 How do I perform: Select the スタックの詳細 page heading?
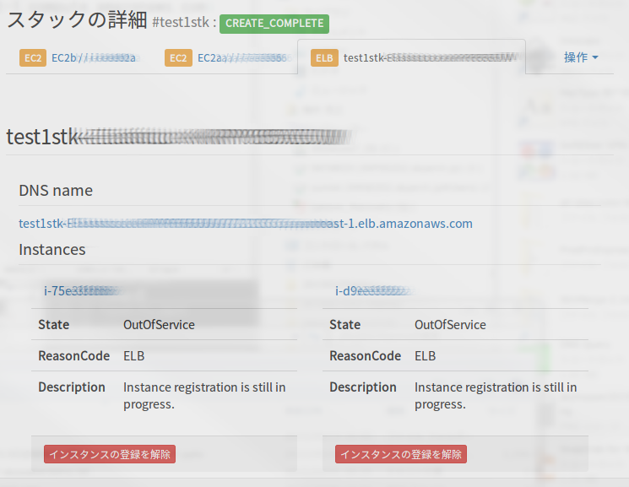coord(77,19)
